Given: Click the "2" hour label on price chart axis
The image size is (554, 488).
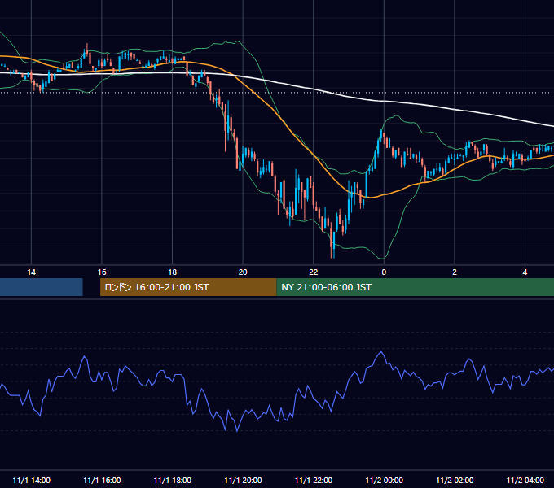Looking at the screenshot, I should click(455, 272).
